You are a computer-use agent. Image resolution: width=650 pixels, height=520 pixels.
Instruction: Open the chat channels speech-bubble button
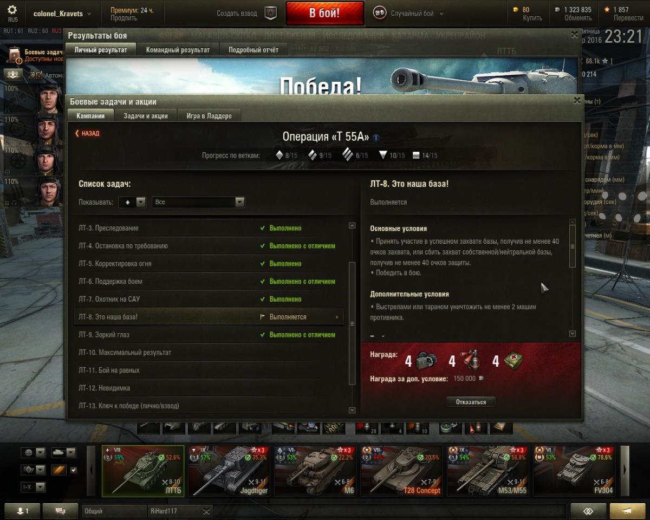(60, 511)
